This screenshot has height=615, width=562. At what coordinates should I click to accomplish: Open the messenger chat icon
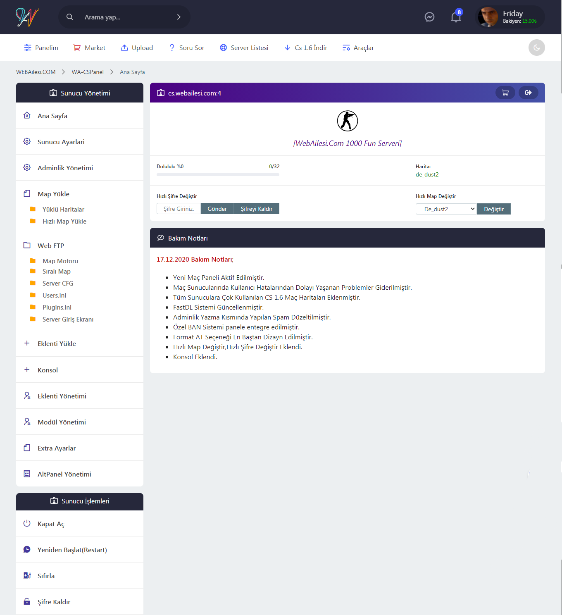tap(429, 17)
